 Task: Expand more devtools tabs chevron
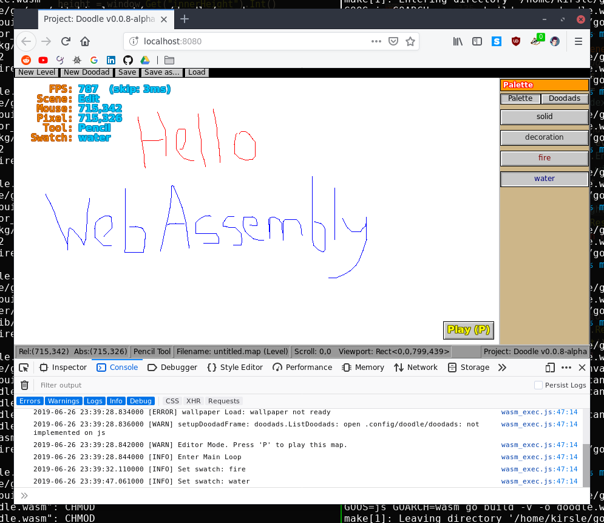(x=502, y=367)
